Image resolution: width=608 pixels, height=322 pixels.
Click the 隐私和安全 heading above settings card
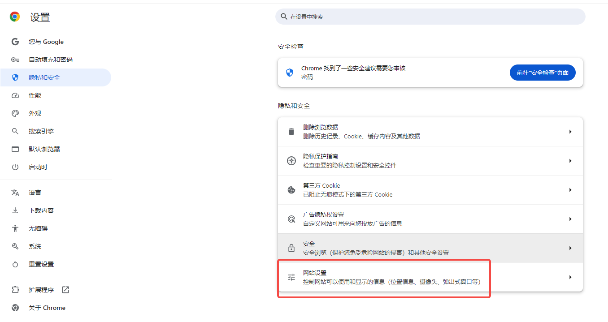coord(294,106)
